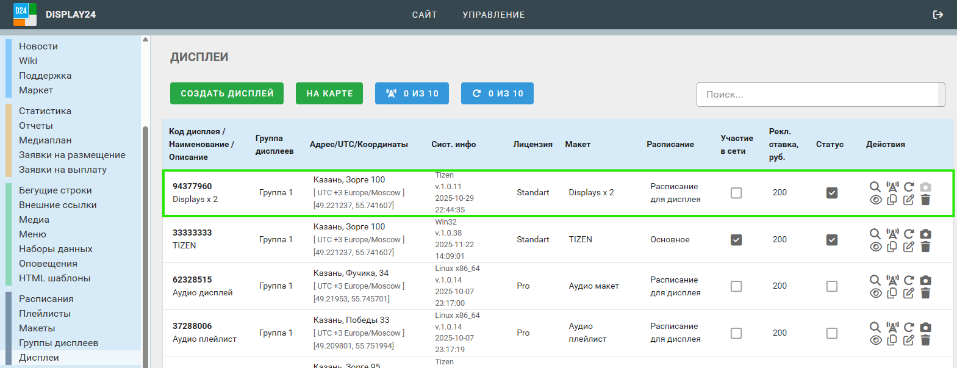The height and width of the screenshot is (368, 957).
Task: Click the logout icon in the top bar
Action: coord(938,15)
